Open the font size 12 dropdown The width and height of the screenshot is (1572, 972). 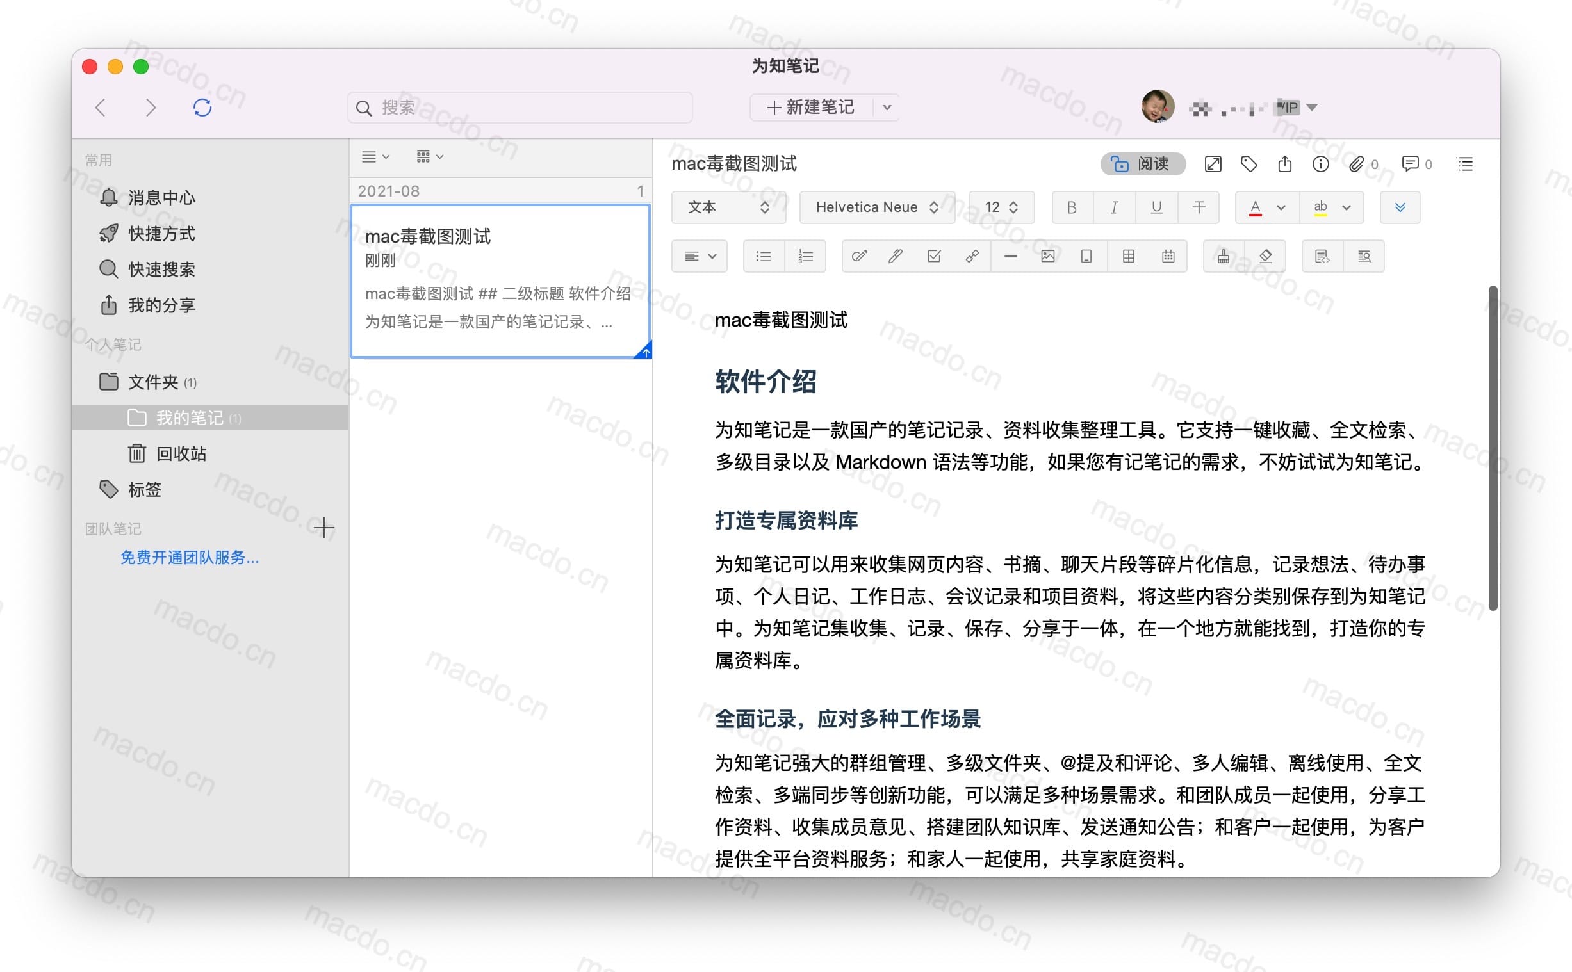click(1001, 207)
